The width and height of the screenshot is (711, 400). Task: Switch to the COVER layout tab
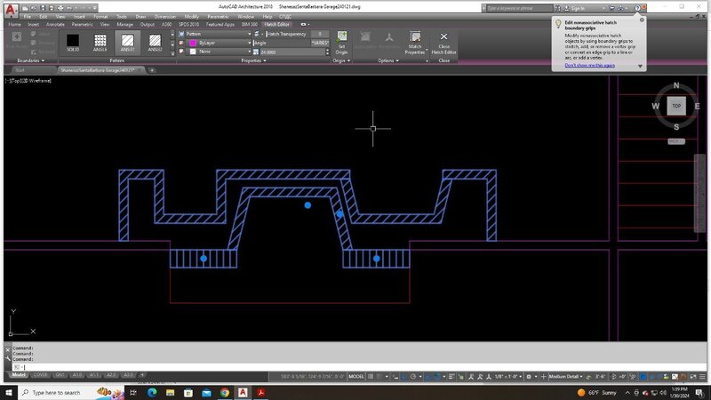pos(41,375)
